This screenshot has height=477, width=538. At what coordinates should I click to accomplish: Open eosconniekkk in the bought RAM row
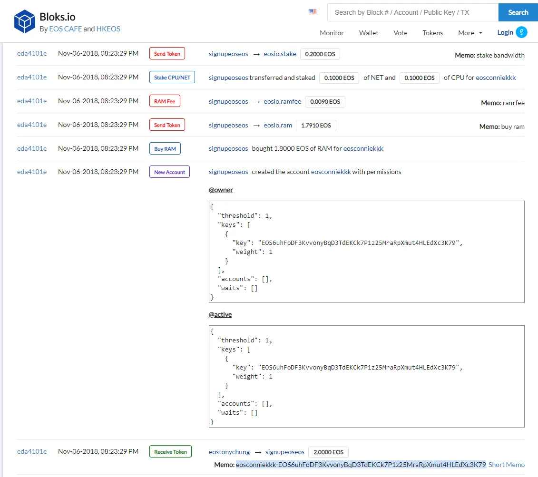tap(363, 148)
